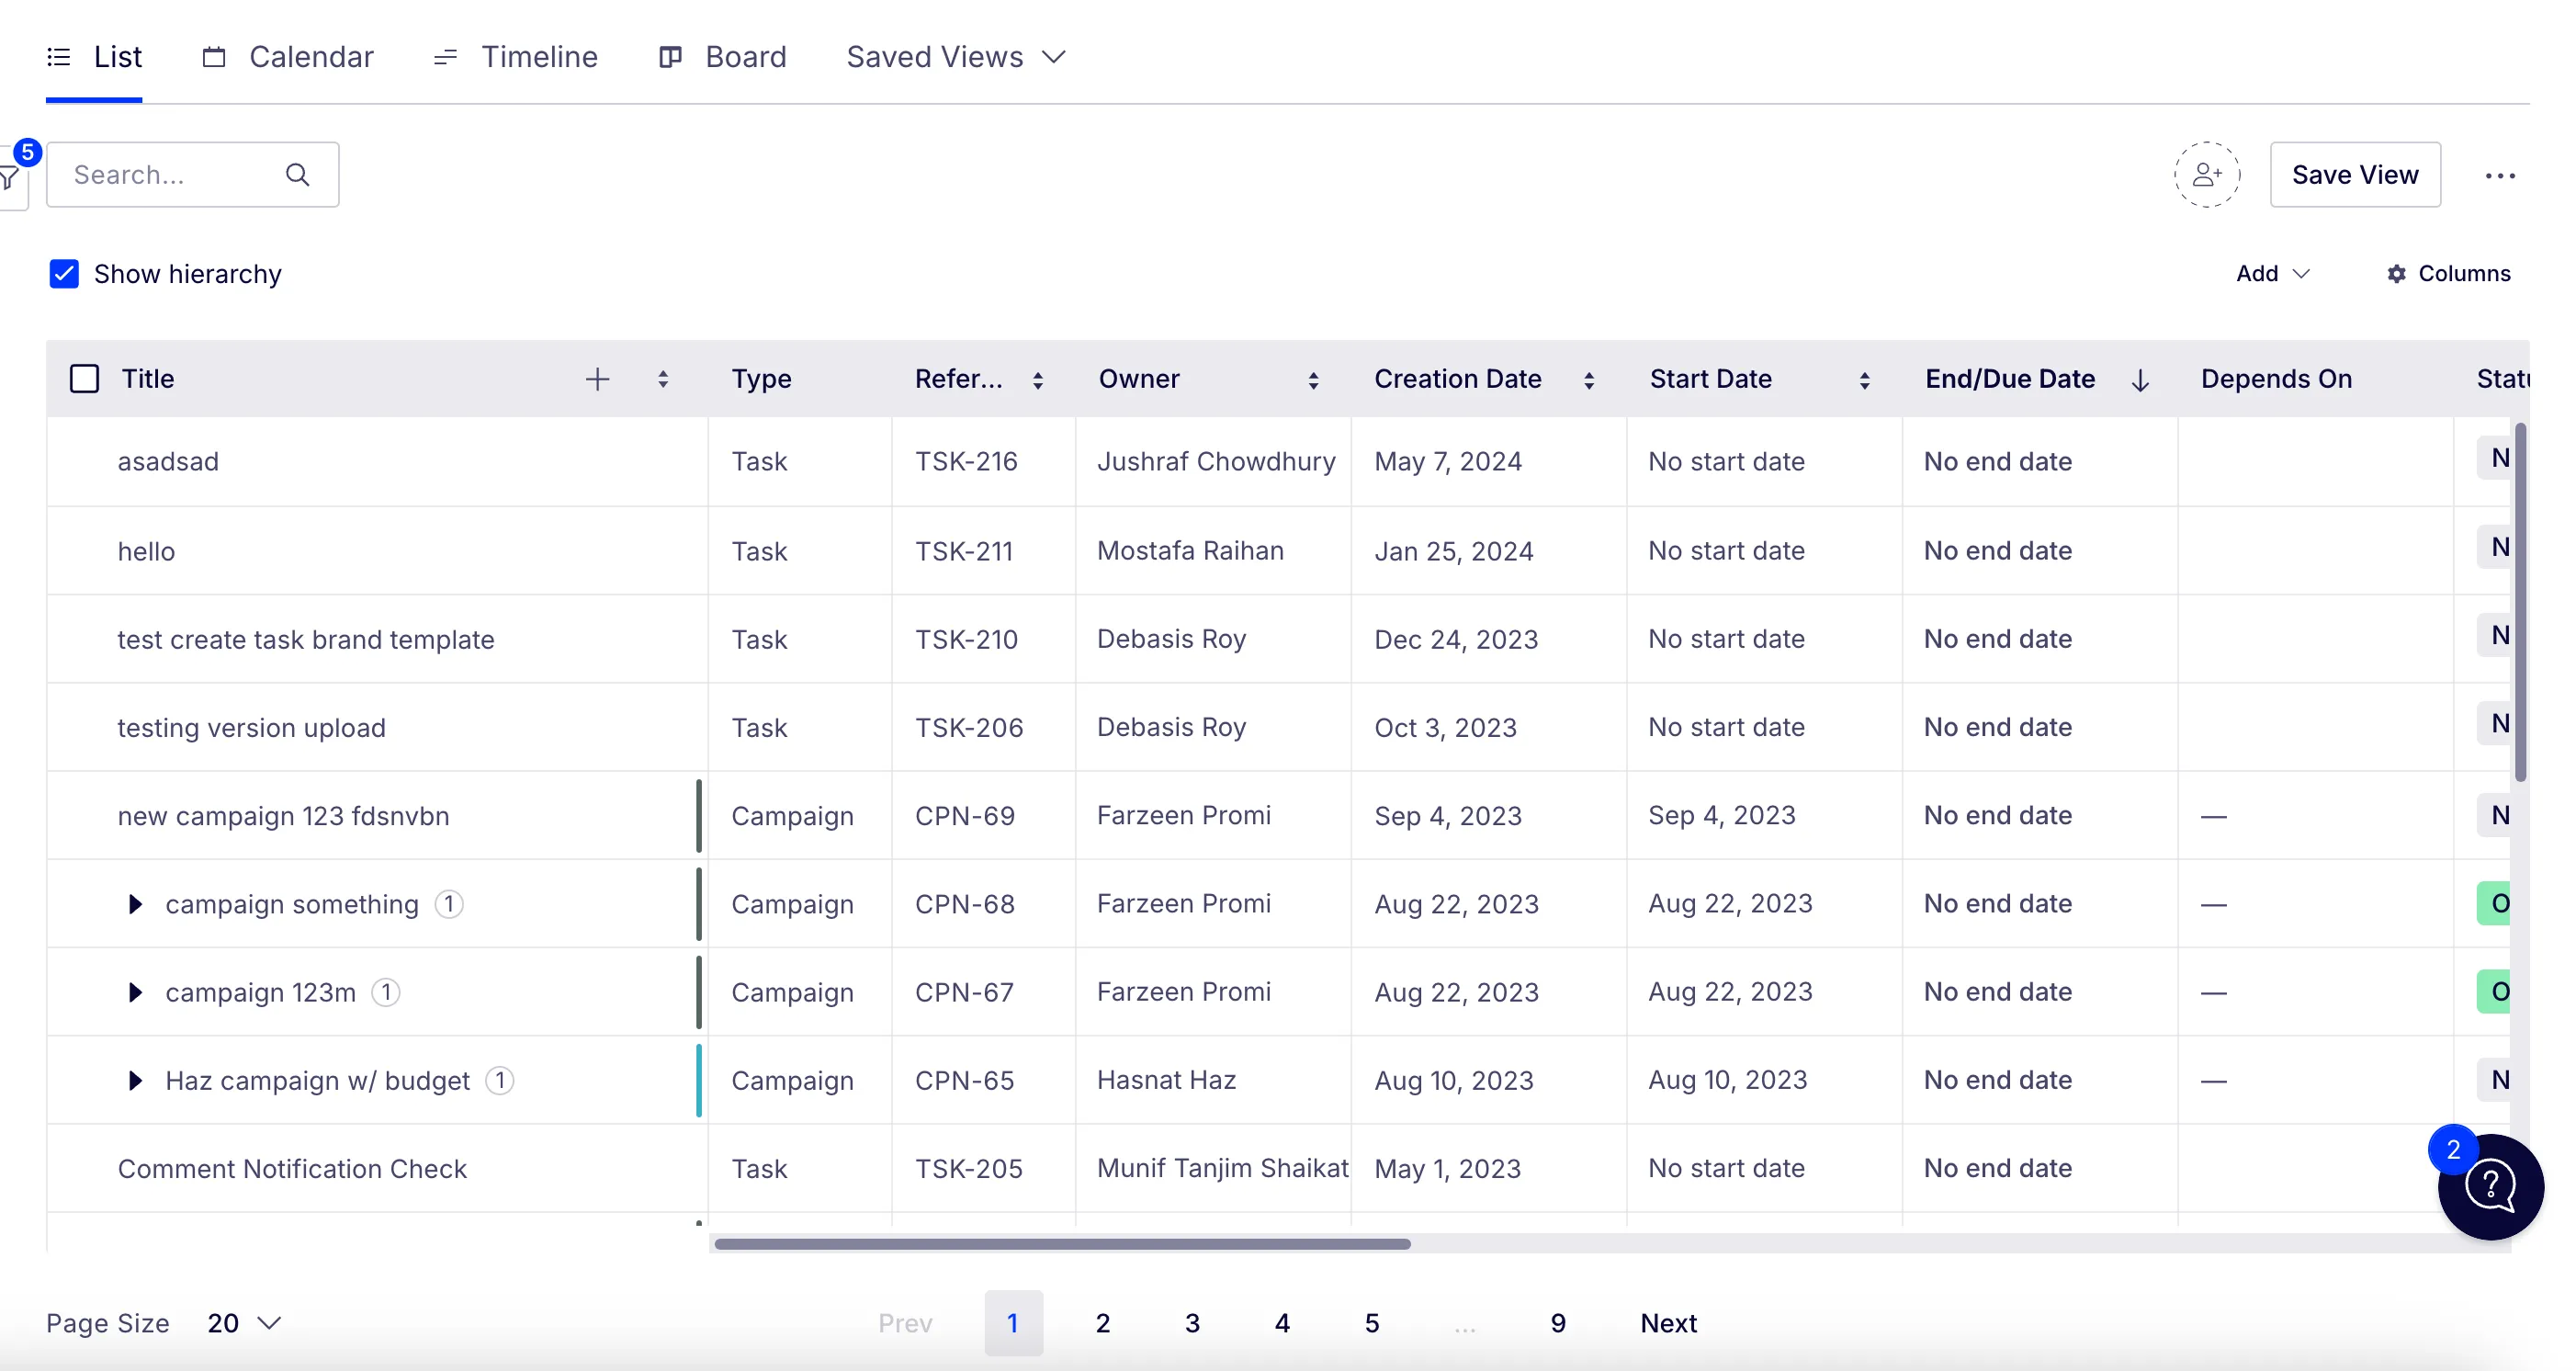Click creation date May 7, 2024
Image resolution: width=2576 pixels, height=1371 pixels.
coord(1448,462)
